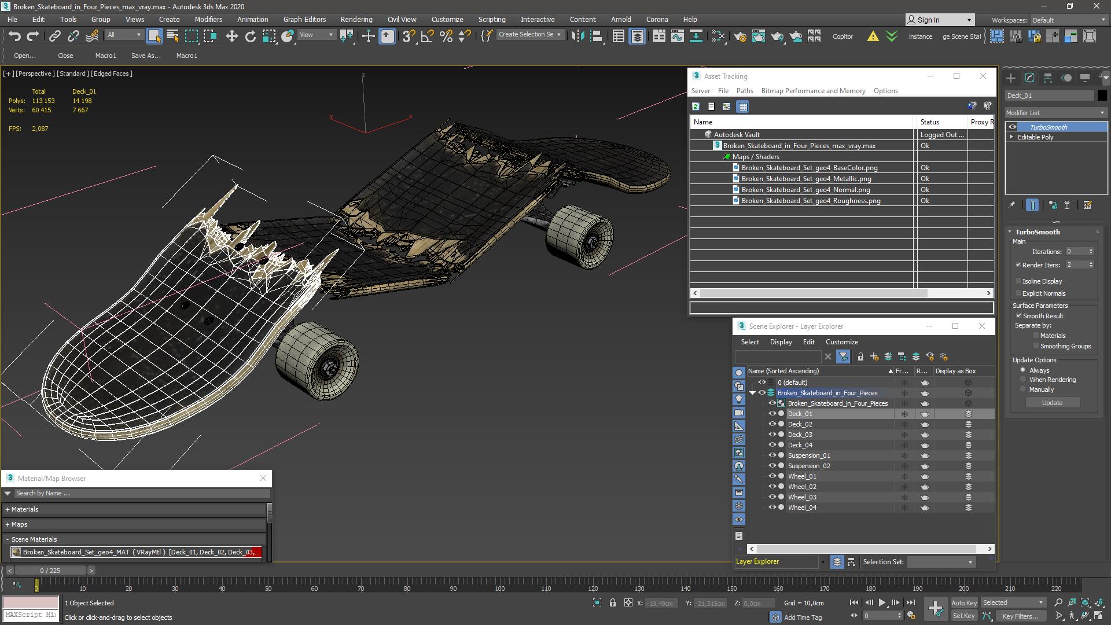This screenshot has height=625, width=1111.
Task: Click the TurboSmooth Update button
Action: [1052, 403]
